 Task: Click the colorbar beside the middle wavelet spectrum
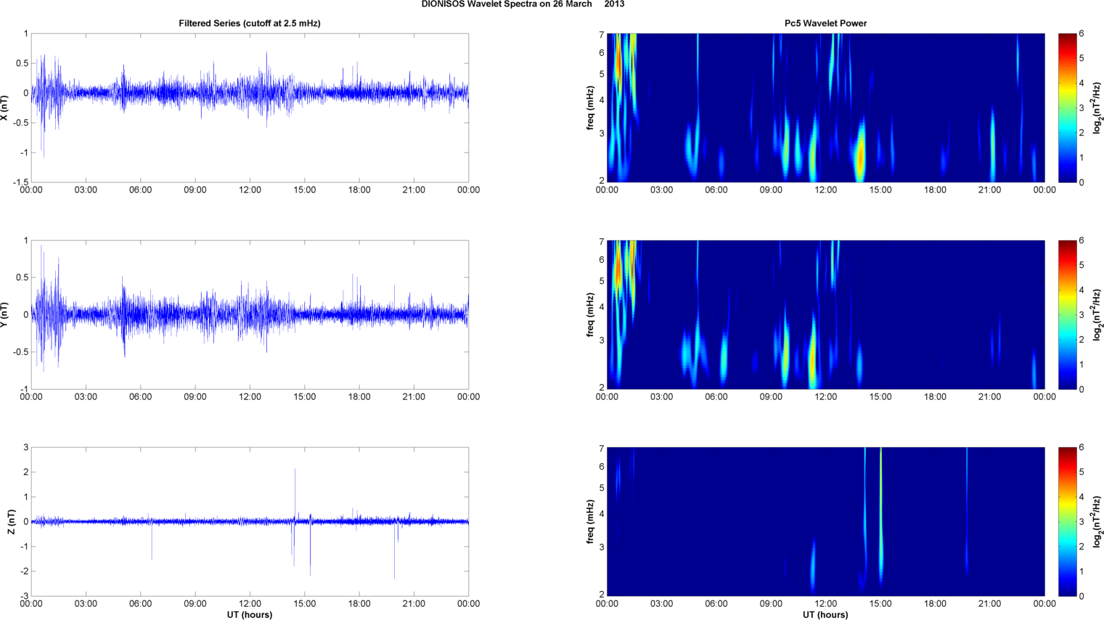1067,314
